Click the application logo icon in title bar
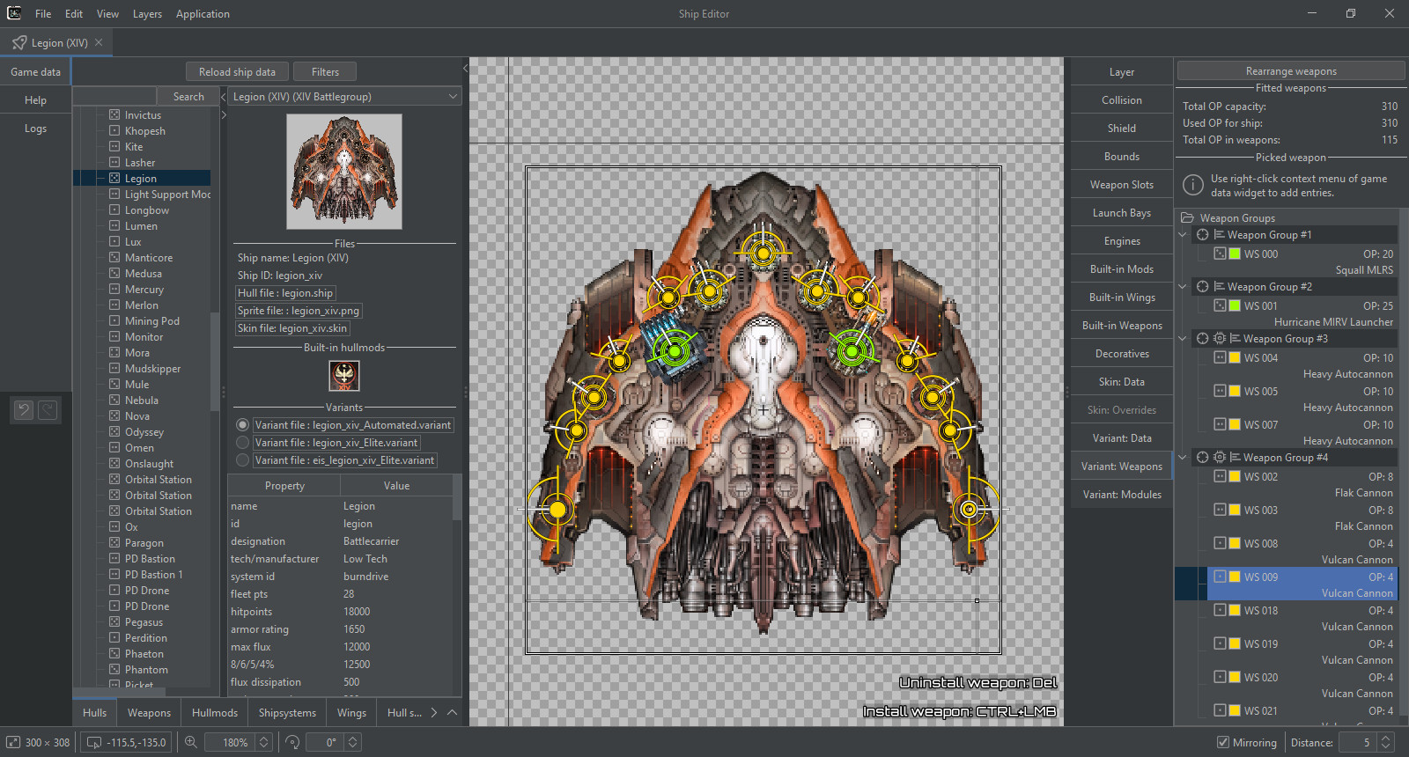Viewport: 1409px width, 757px height. click(14, 13)
